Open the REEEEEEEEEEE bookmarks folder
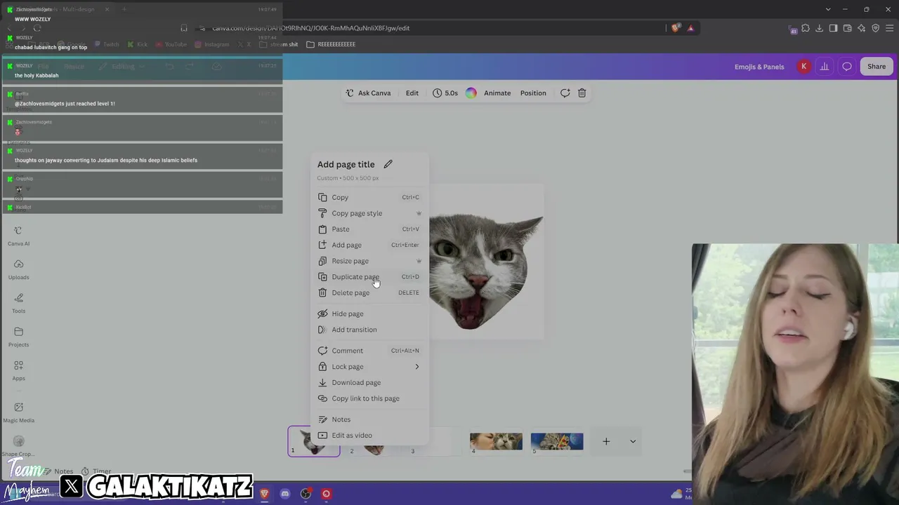This screenshot has height=505, width=899. [x=331, y=44]
